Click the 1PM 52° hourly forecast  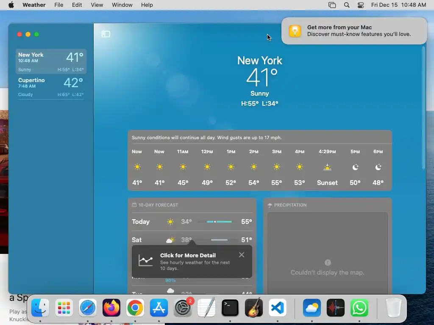[231, 167]
